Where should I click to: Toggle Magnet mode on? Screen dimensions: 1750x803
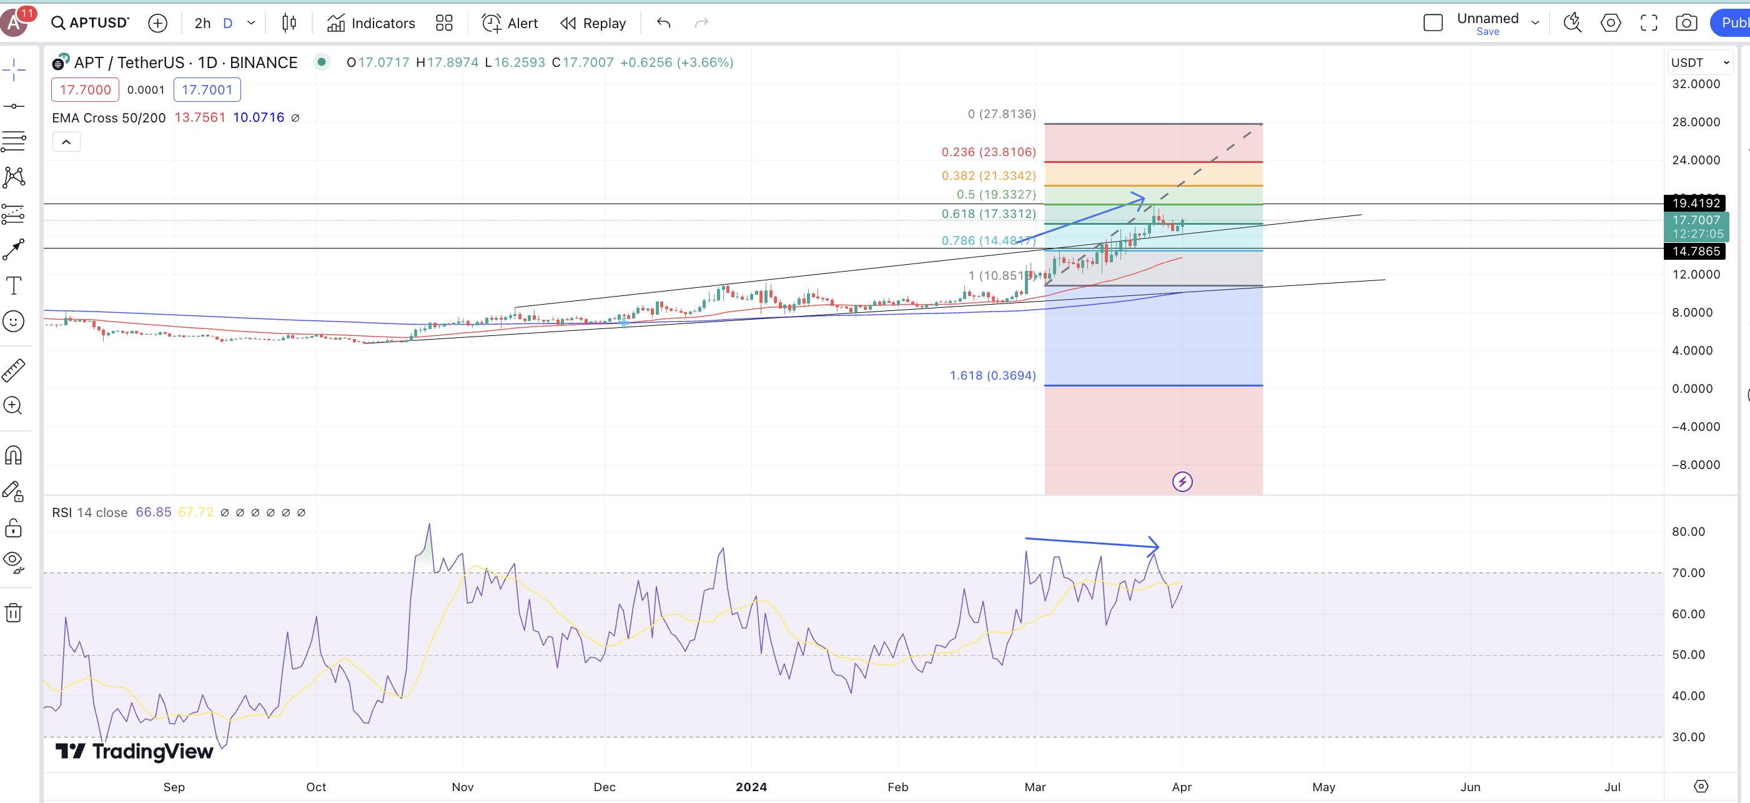tap(14, 455)
